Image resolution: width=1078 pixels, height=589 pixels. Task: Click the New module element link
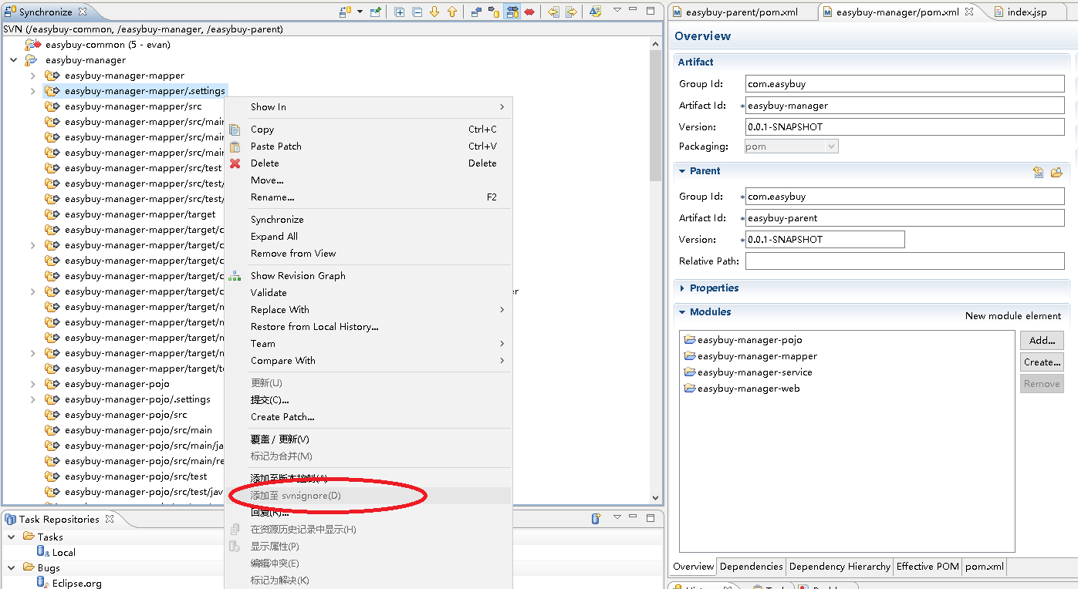[1013, 316]
